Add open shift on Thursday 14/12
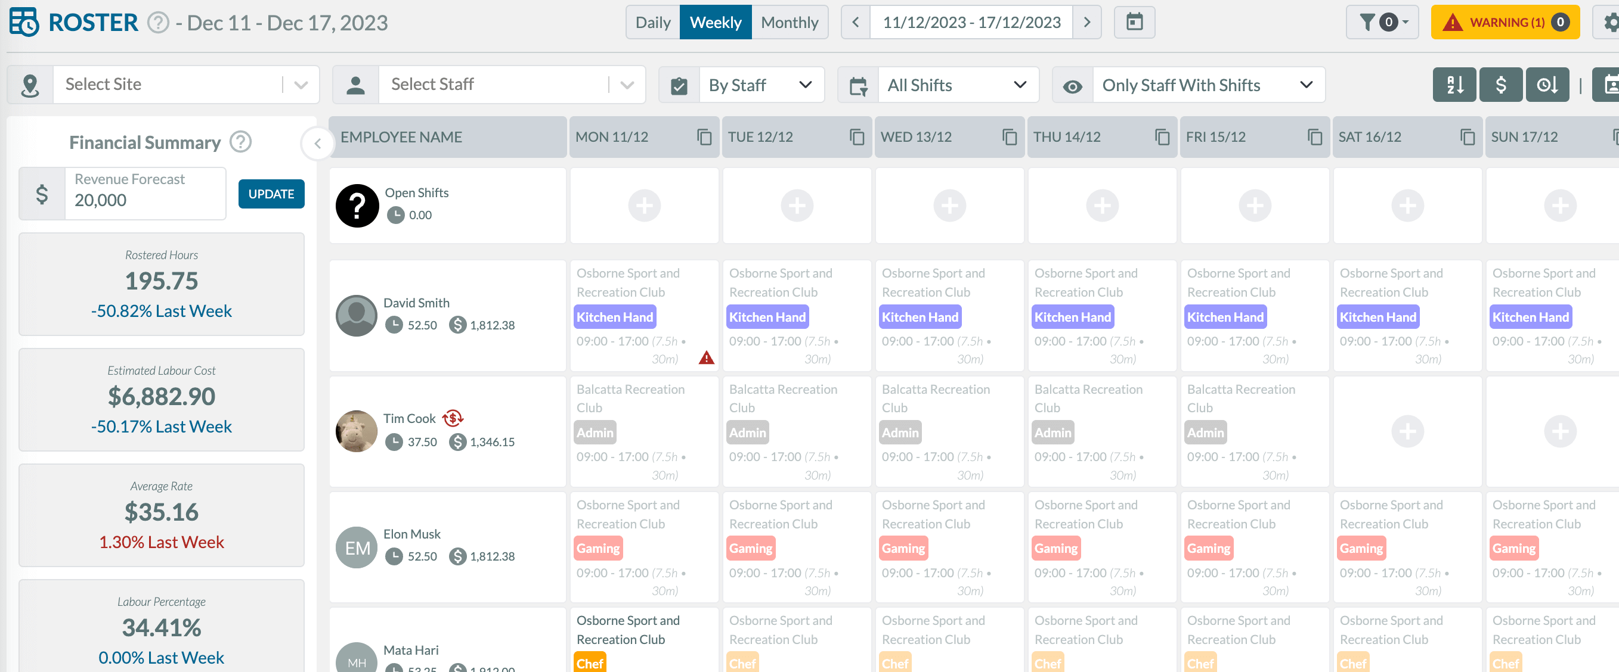The image size is (1619, 672). [x=1103, y=206]
